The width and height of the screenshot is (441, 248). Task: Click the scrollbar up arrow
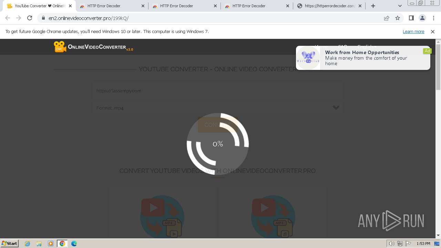(438, 41)
